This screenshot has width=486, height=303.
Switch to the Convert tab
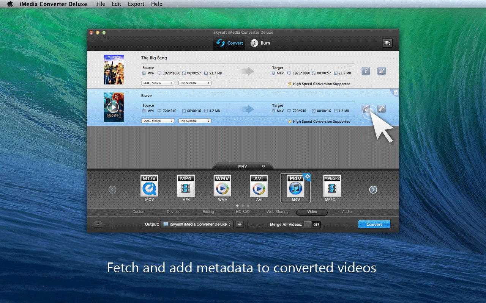pyautogui.click(x=230, y=43)
